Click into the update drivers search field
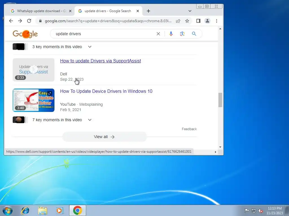 pos(105,34)
